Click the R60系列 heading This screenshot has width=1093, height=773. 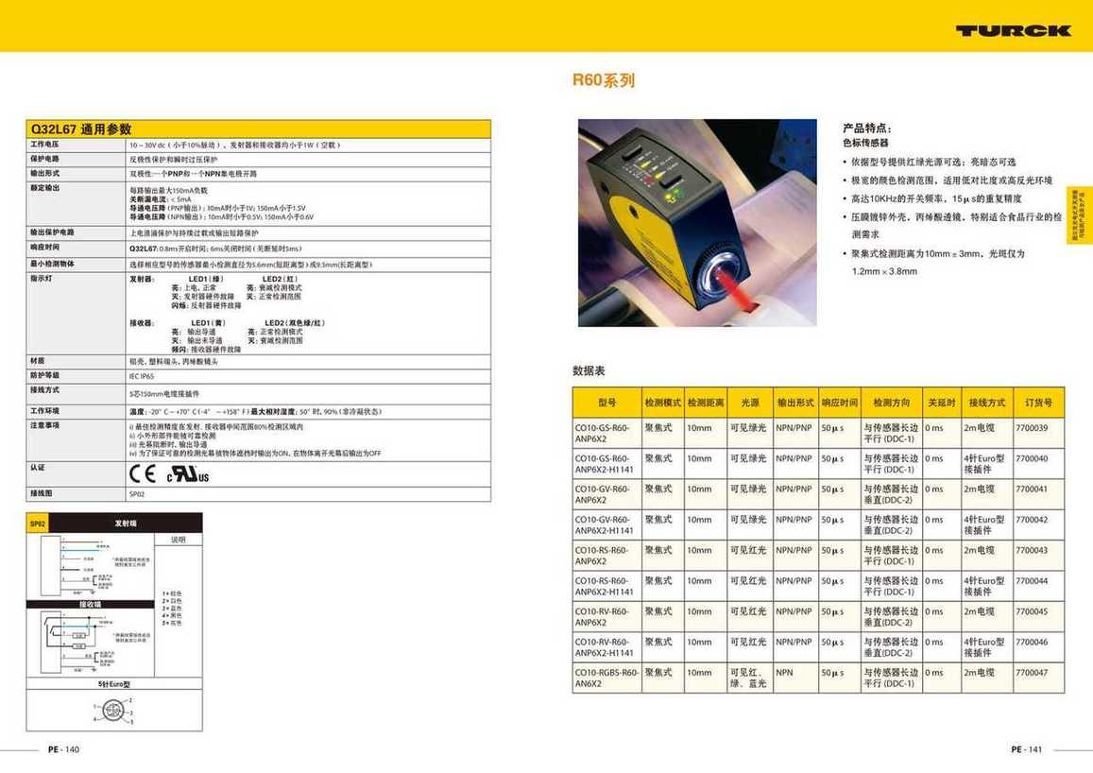click(x=603, y=80)
